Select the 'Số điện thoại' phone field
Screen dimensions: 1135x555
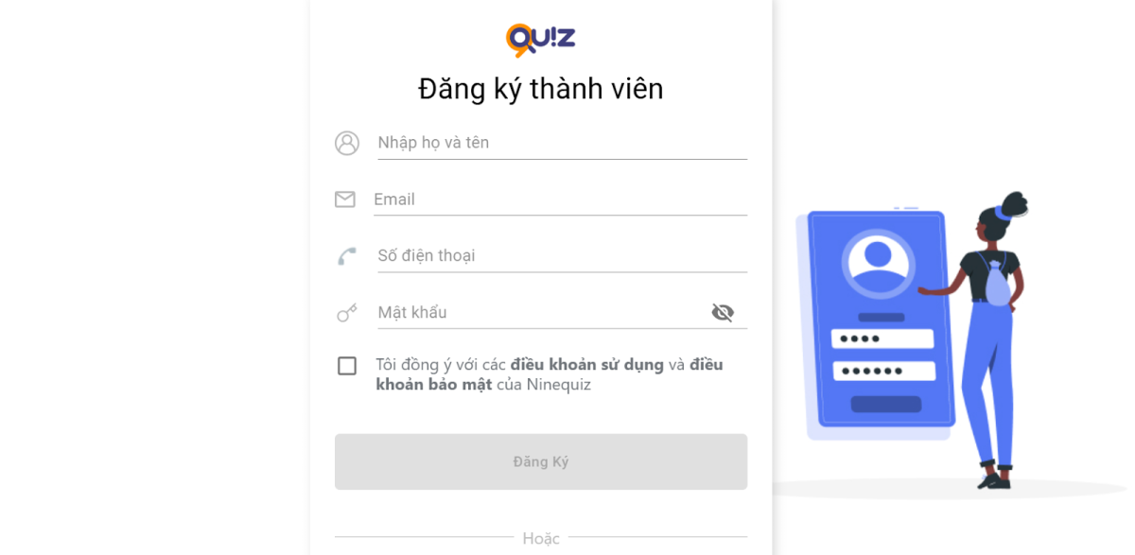pos(562,256)
